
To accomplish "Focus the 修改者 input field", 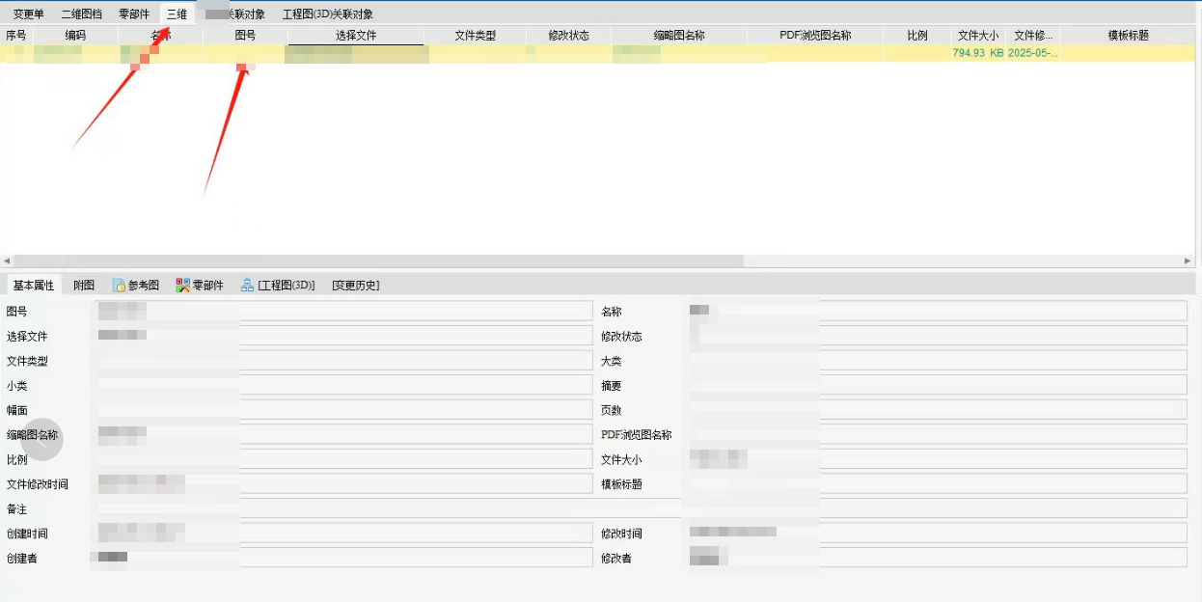I will coord(936,558).
